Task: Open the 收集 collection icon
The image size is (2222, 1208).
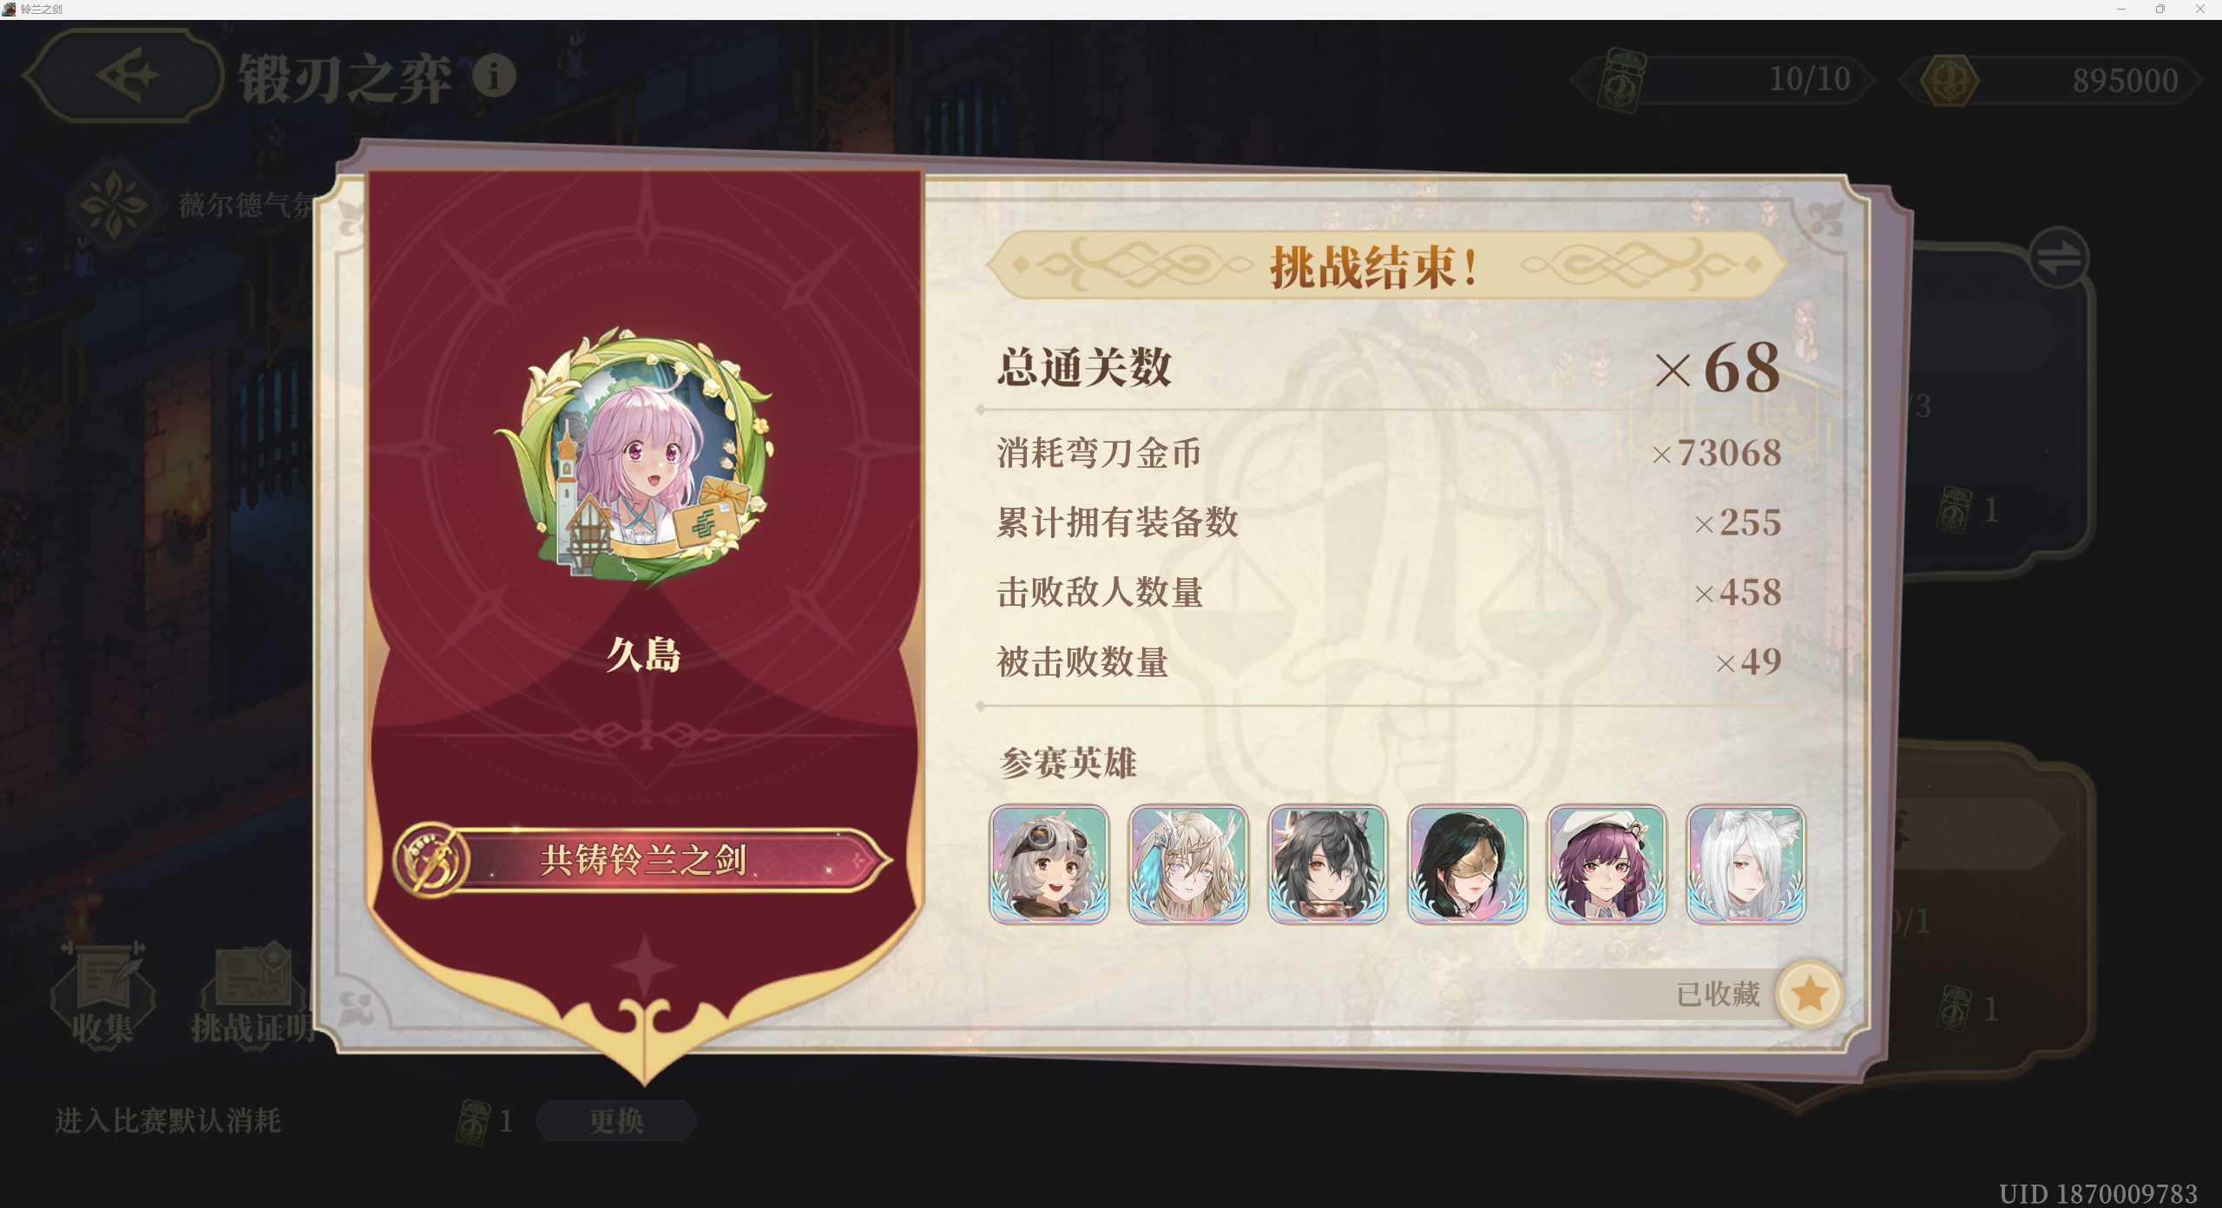Action: pos(103,995)
